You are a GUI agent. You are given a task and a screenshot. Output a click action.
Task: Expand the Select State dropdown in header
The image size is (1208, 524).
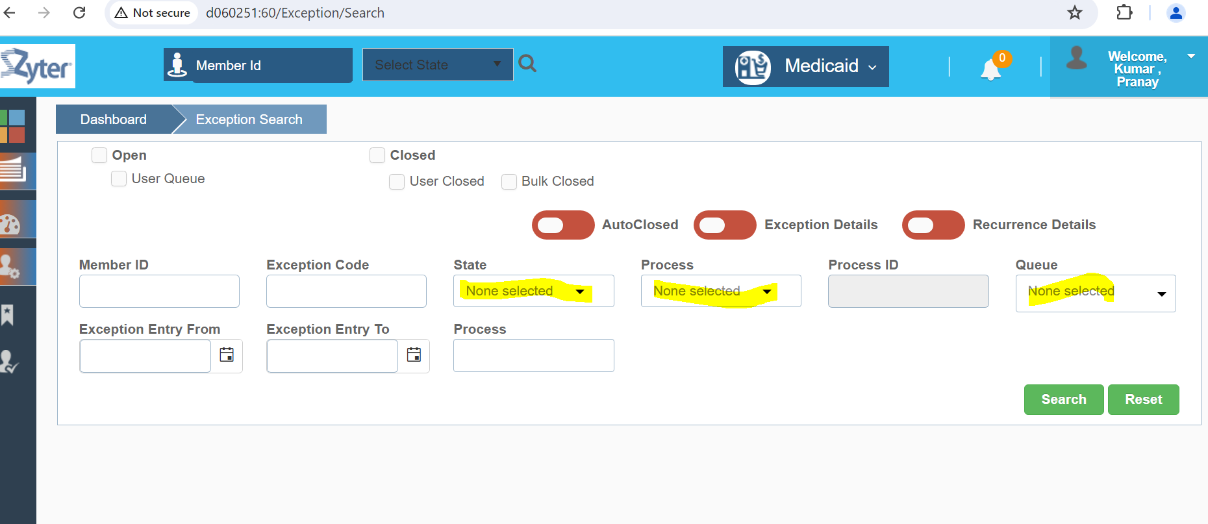[437, 65]
